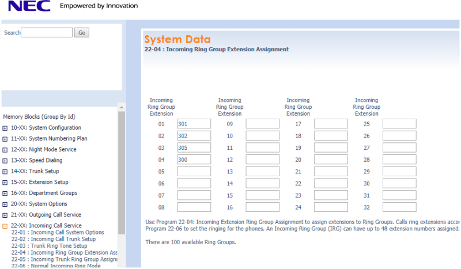The image size is (461, 269).
Task: Click the extension 02 field containing 302
Action: 194,136
